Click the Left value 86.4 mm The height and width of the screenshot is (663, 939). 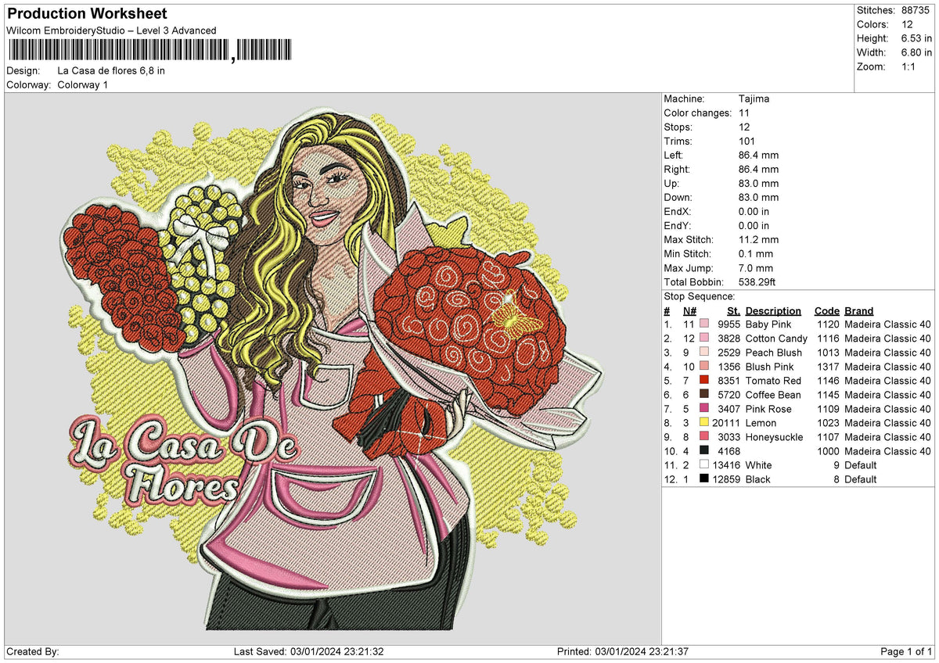758,155
